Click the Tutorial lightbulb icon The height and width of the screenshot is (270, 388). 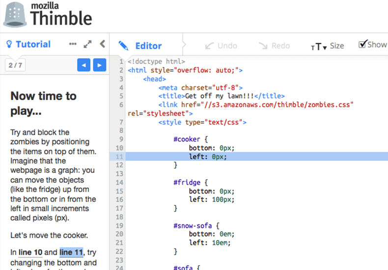pyautogui.click(x=9, y=44)
